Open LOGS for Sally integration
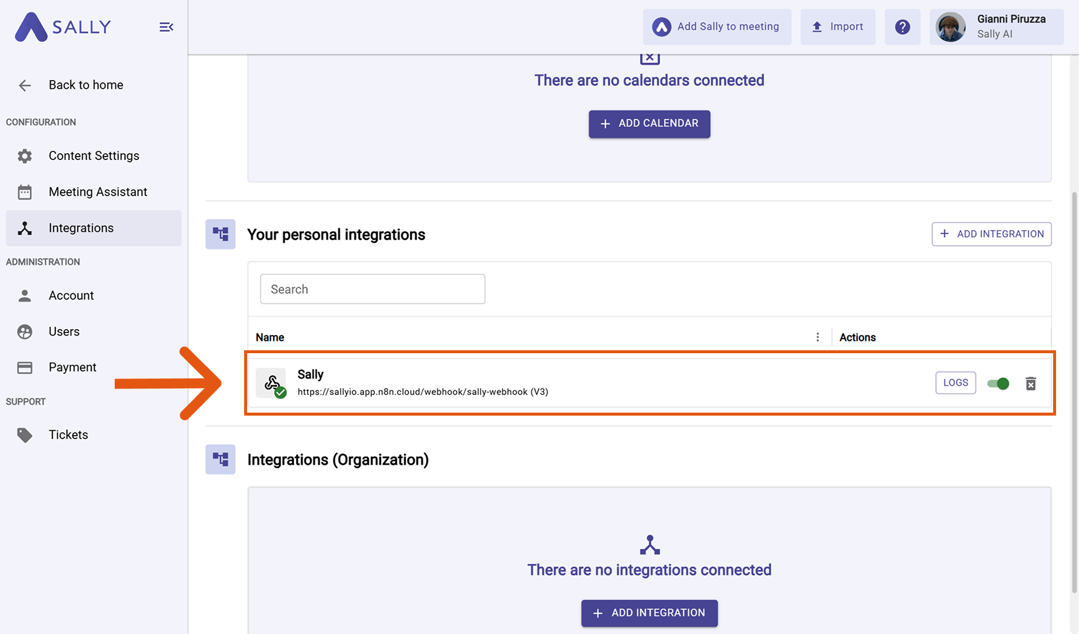 [955, 383]
